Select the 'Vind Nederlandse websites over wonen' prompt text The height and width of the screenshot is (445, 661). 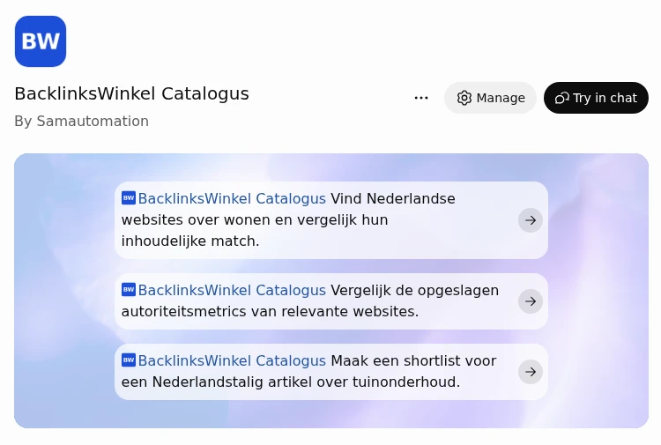click(288, 220)
